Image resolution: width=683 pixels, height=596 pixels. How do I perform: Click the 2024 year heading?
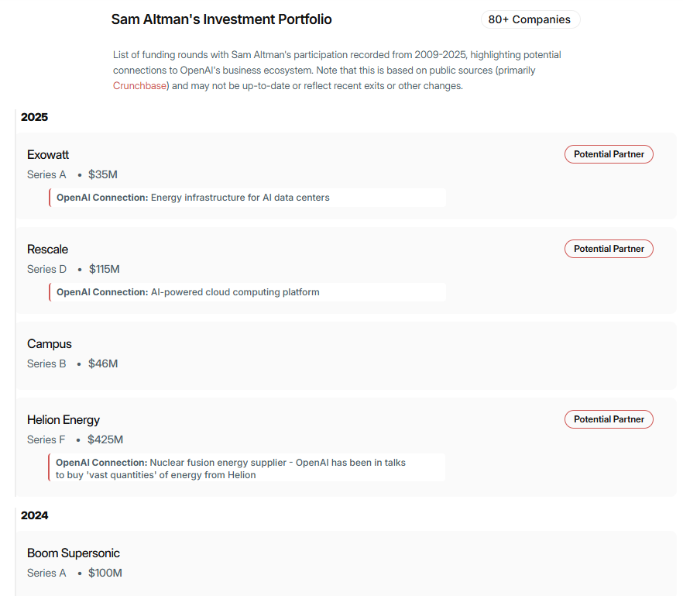34,515
